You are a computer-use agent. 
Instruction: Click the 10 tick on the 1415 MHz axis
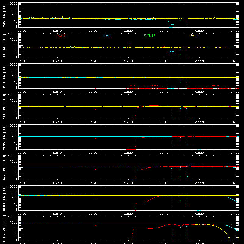[x=16, y=113]
